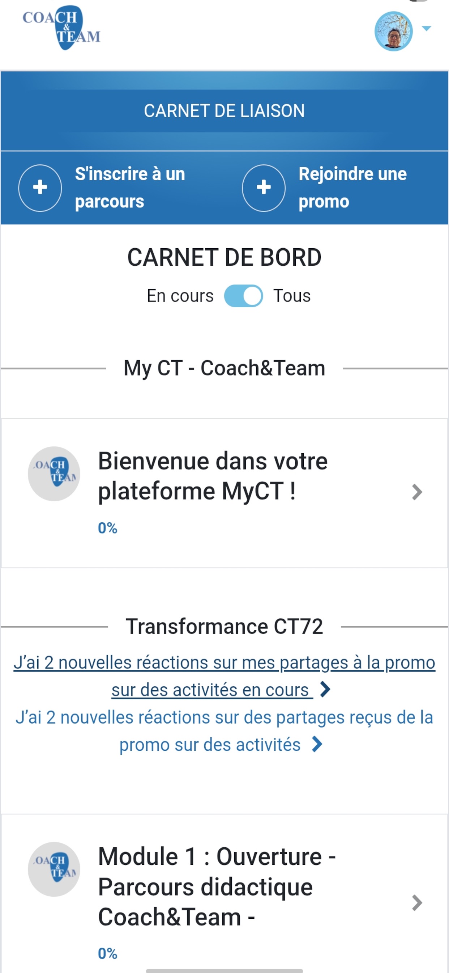This screenshot has height=973, width=449.
Task: Expand the profile dropdown arrow
Action: (x=426, y=28)
